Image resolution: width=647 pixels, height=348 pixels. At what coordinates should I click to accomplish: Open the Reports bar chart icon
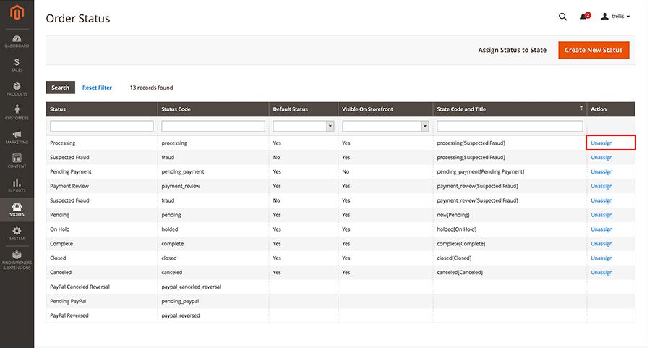coord(17,185)
